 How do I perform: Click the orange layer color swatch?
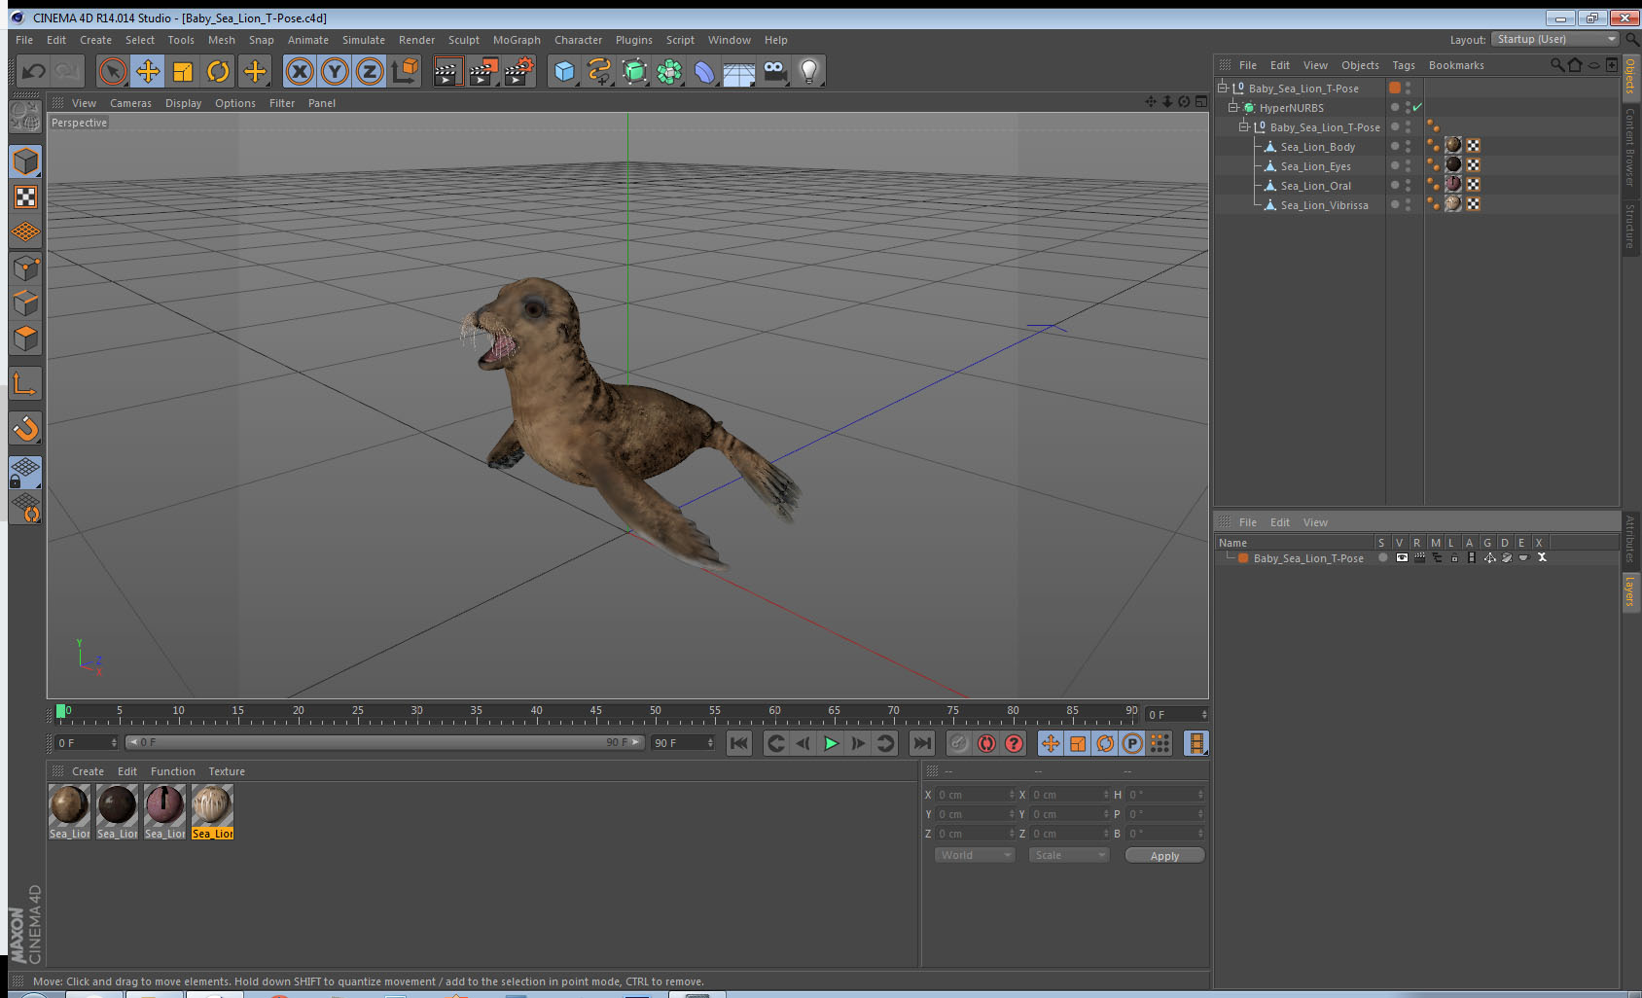pyautogui.click(x=1243, y=558)
